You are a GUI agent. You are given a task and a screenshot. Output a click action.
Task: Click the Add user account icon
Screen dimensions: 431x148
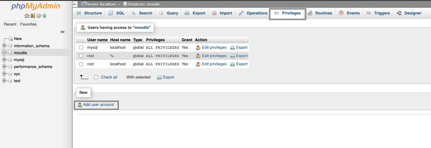[x=80, y=105]
